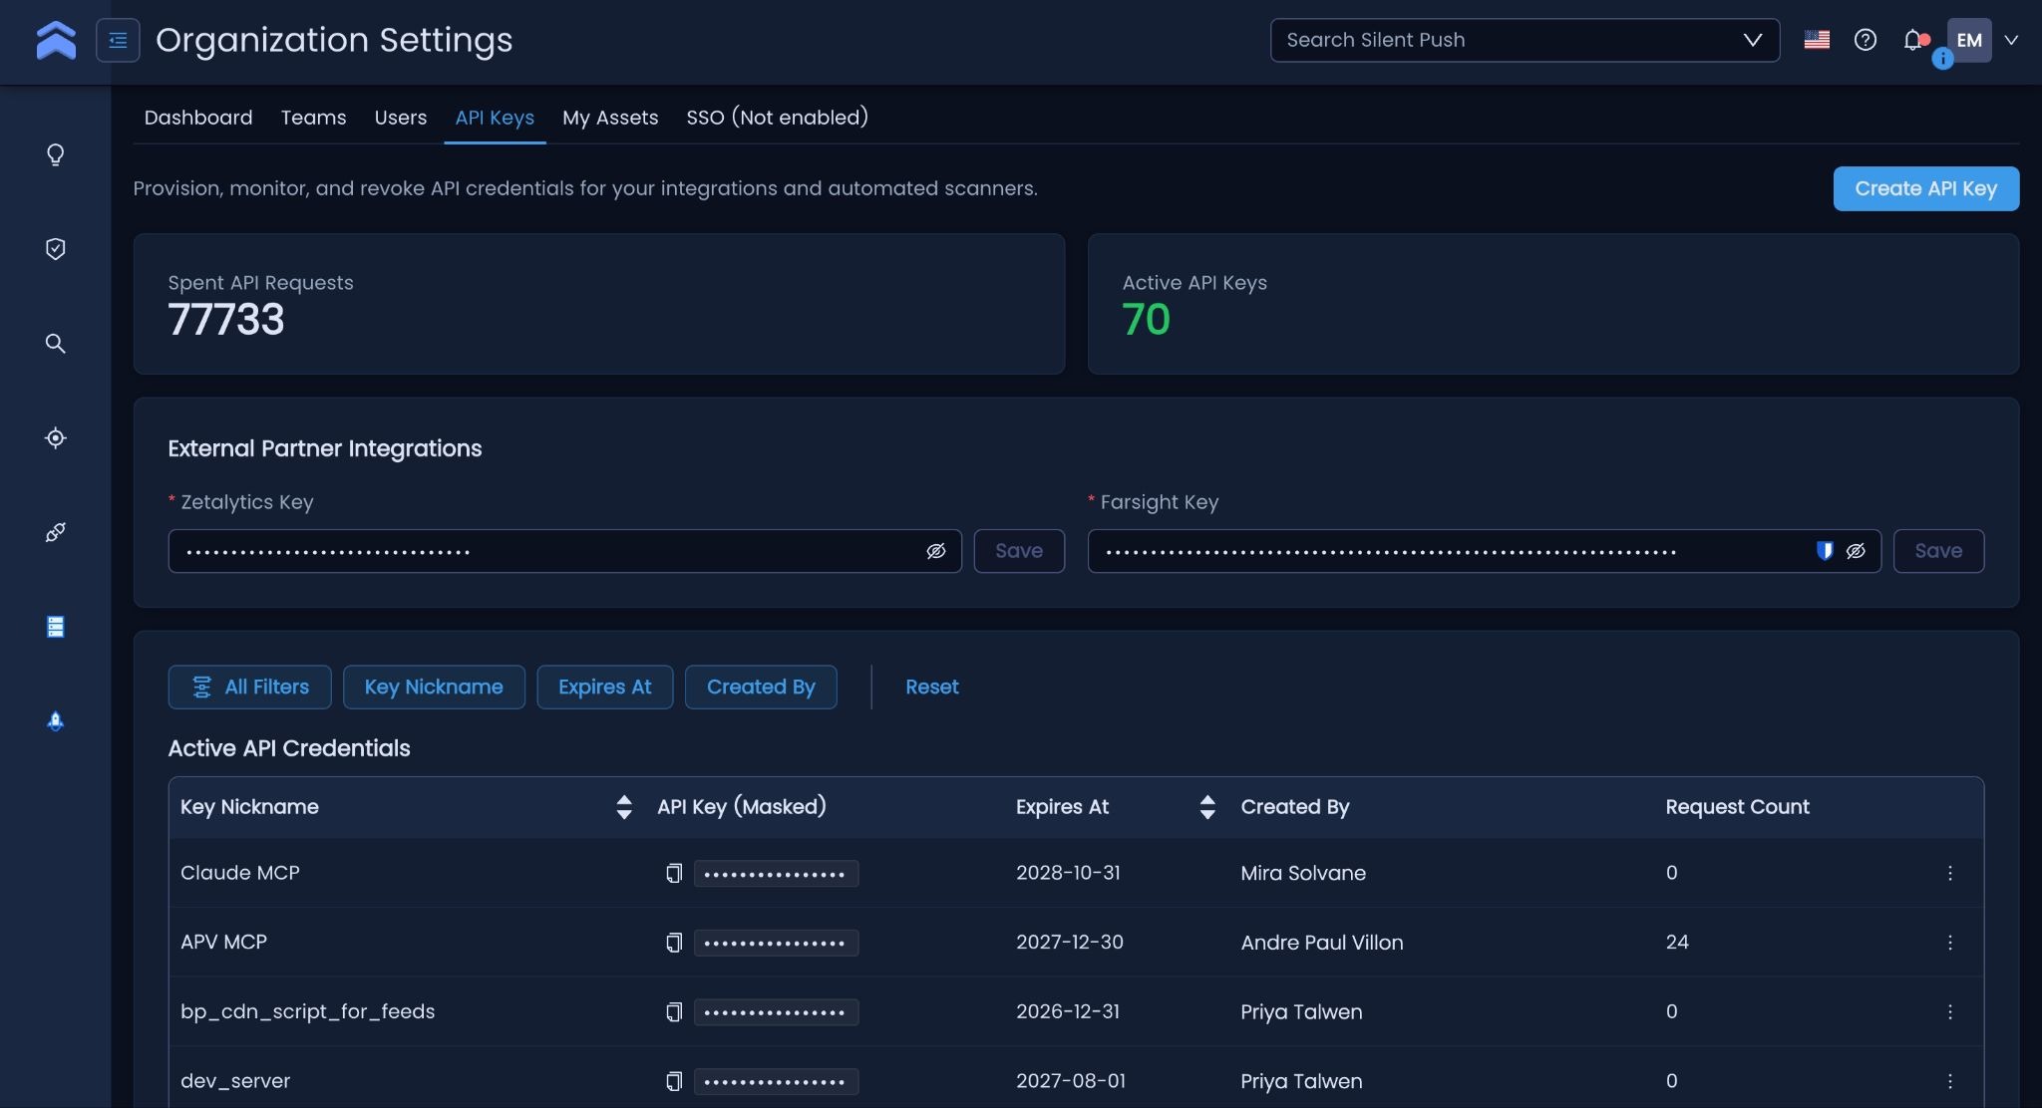Open the magnifier search sidebar icon
The width and height of the screenshot is (2042, 1108).
(56, 344)
